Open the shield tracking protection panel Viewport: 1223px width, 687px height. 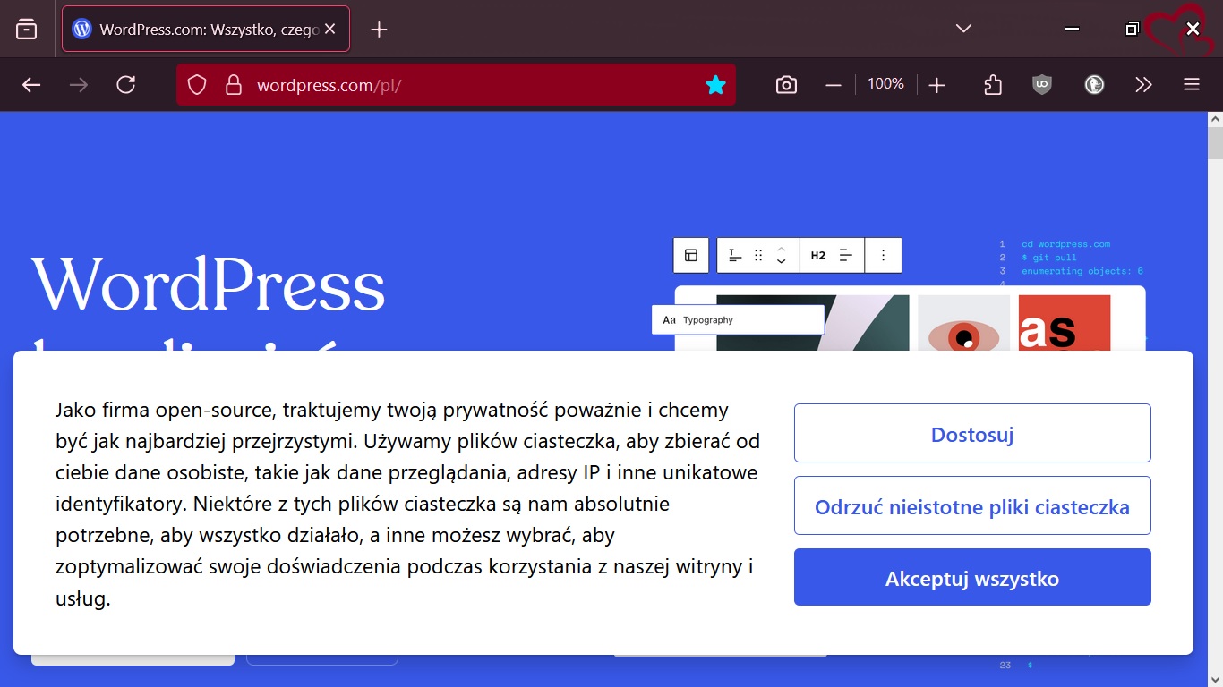197,85
